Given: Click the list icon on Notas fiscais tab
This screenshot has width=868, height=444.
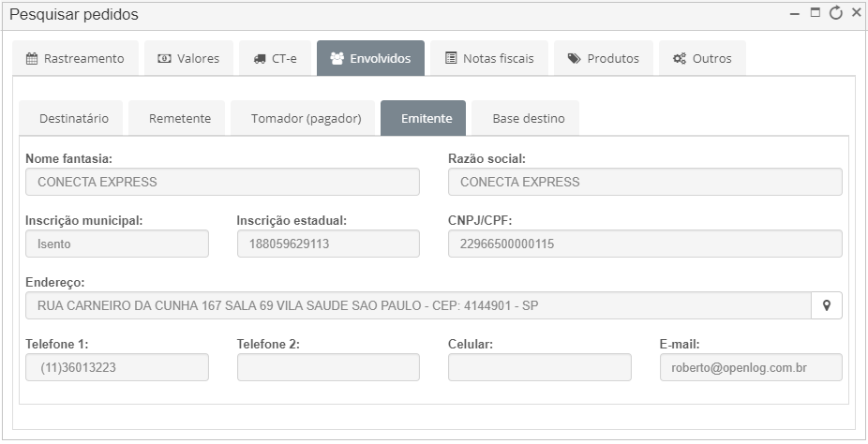Looking at the screenshot, I should pos(451,58).
